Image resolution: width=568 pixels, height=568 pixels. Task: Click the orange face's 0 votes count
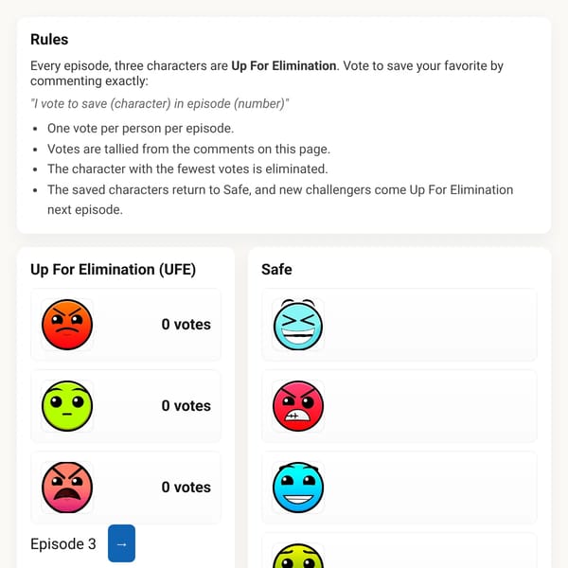(186, 324)
